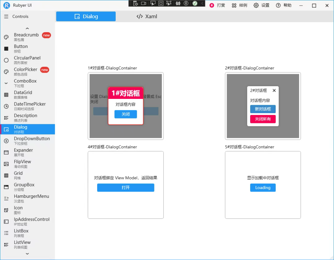The image size is (334, 260).
Task: Click the CircularPanel circle icon
Action: (x=6, y=60)
